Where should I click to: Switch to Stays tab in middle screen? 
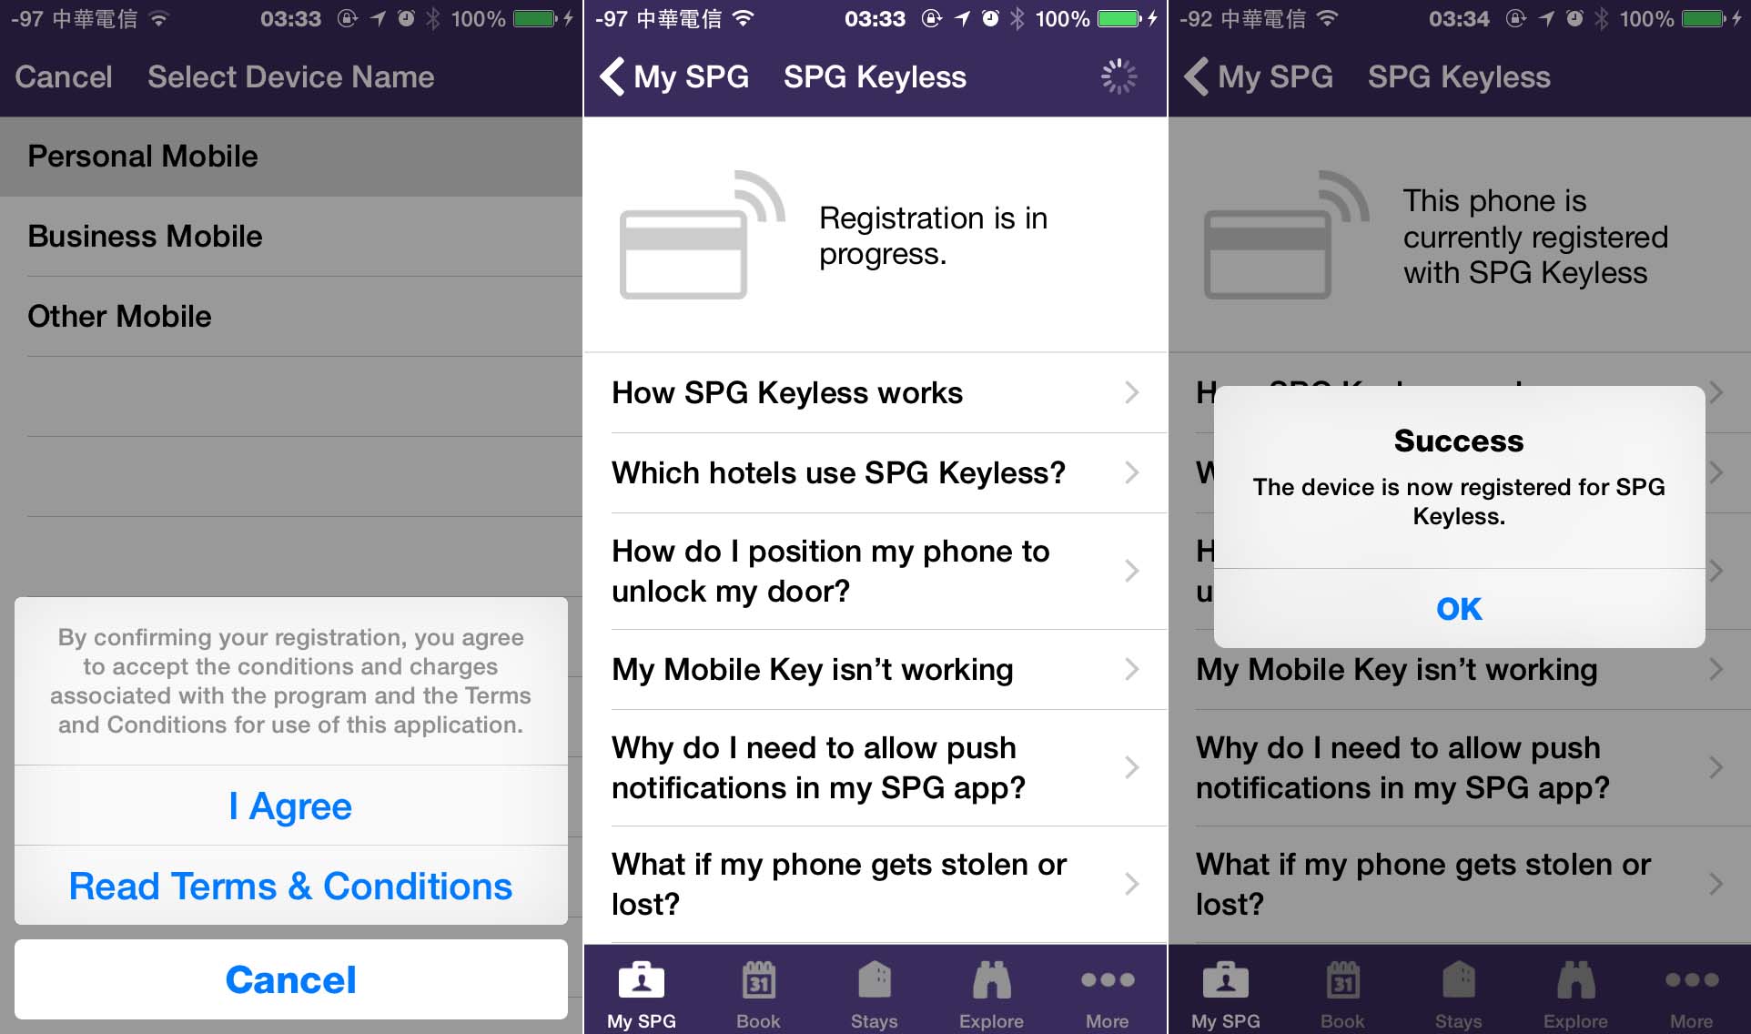click(x=875, y=992)
